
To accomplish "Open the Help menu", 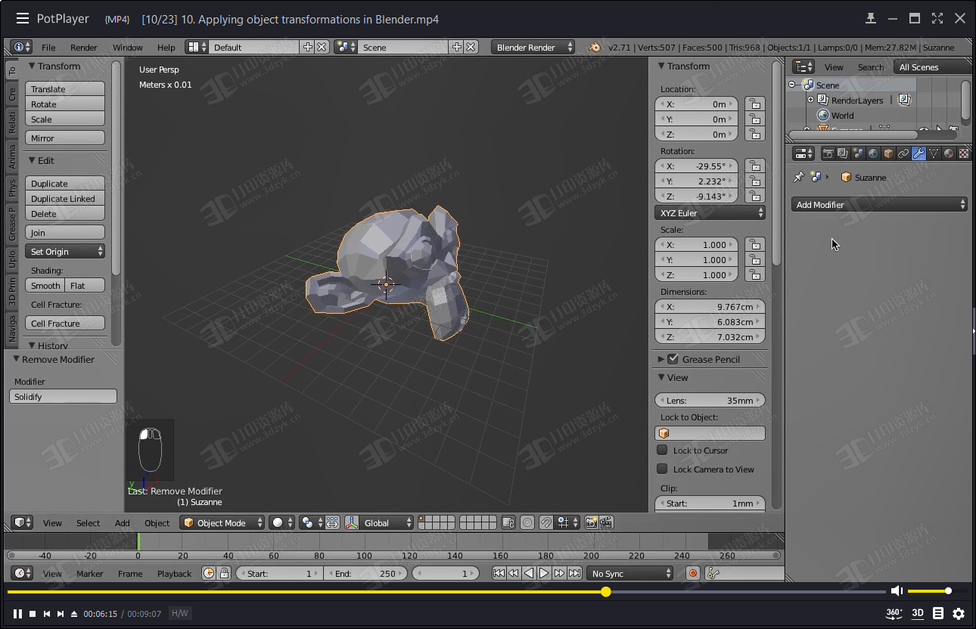I will [x=166, y=47].
